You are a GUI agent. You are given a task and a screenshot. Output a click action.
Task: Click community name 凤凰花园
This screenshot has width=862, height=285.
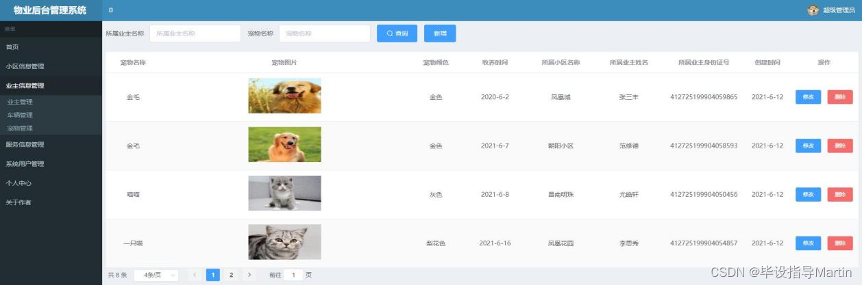click(561, 243)
